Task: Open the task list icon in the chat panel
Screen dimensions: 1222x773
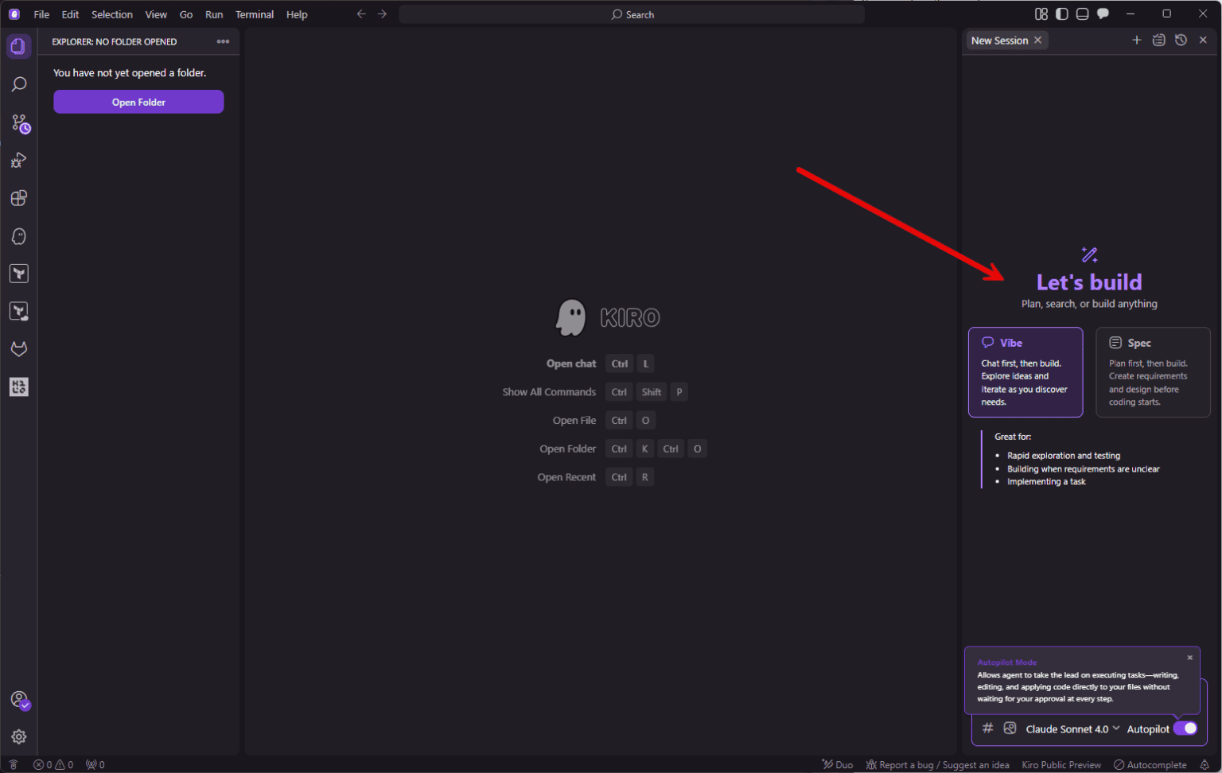Action: pyautogui.click(x=1158, y=40)
